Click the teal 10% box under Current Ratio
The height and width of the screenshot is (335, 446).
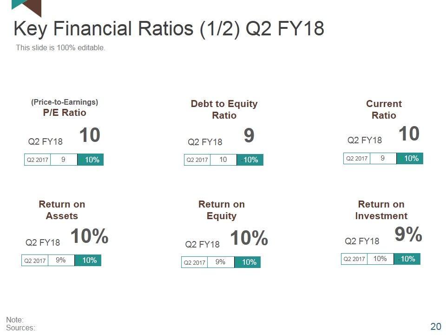click(x=410, y=158)
